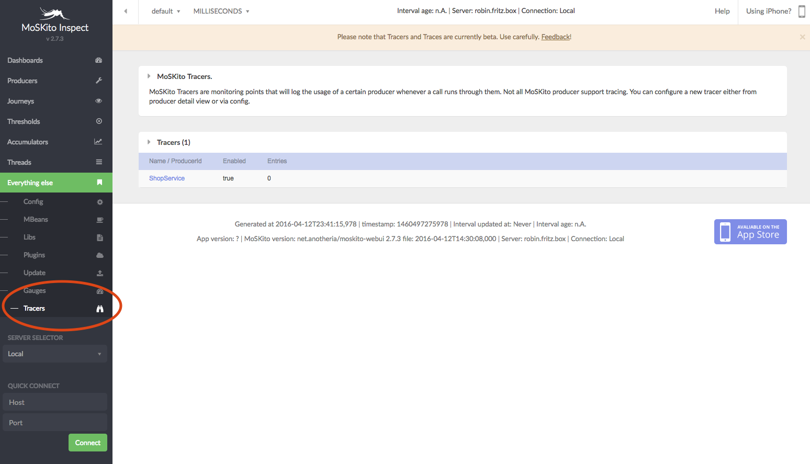This screenshot has width=810, height=464.
Task: Click the 'Generated at' timestamp footer line
Action: (410, 224)
